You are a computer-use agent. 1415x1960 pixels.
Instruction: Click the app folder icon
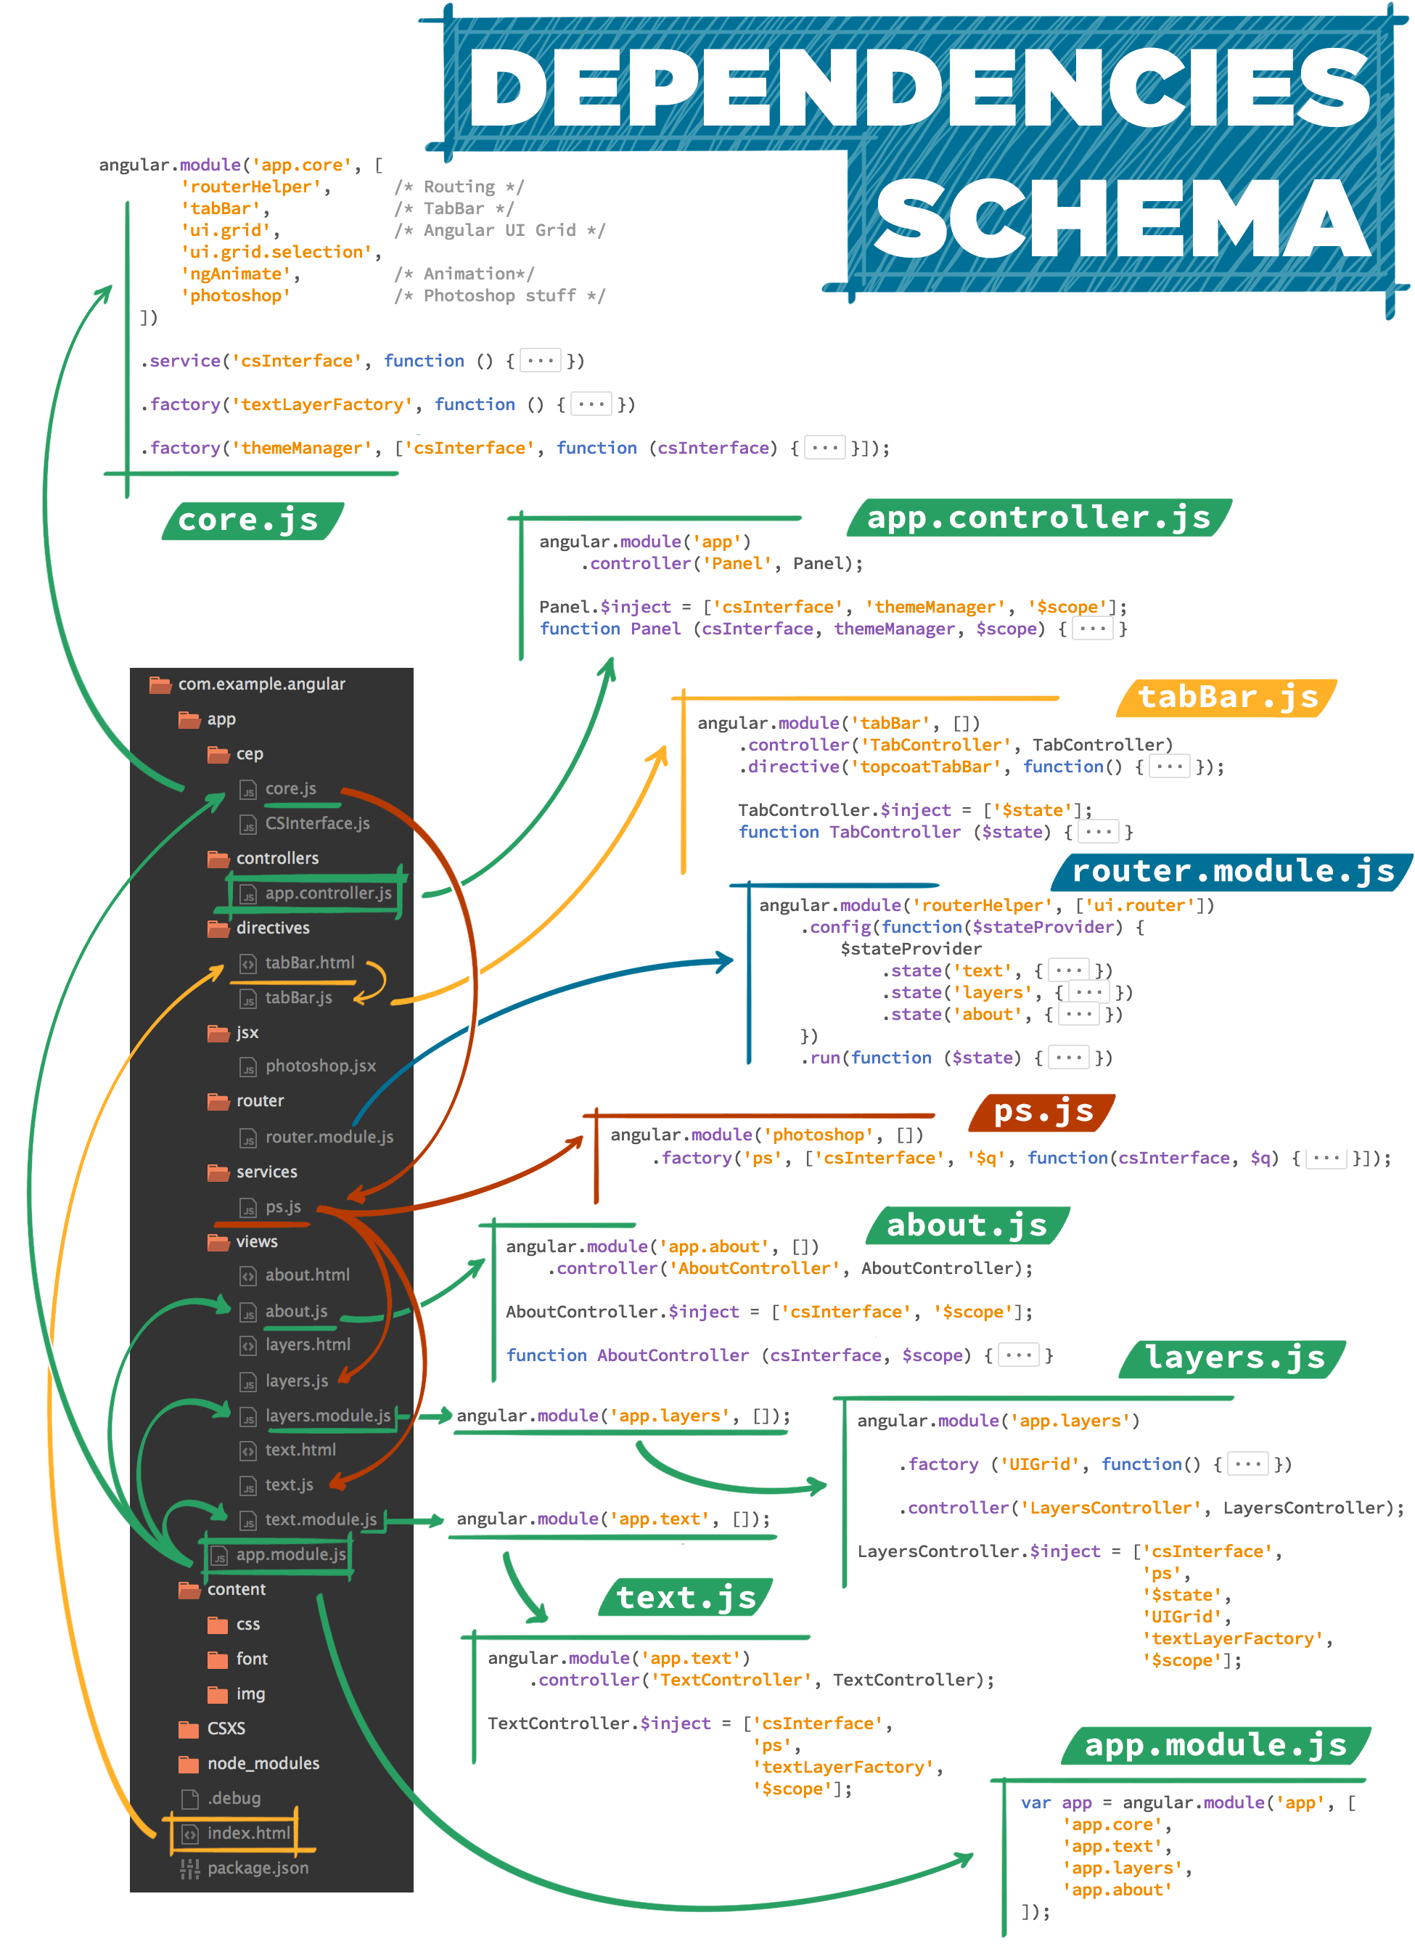[x=189, y=719]
